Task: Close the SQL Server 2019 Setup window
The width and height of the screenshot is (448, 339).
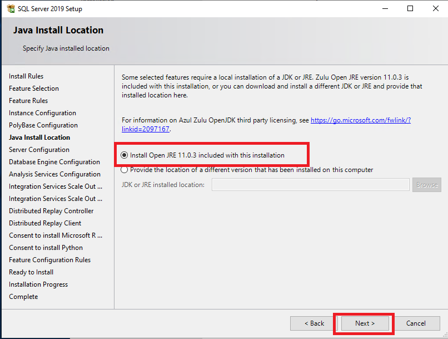Action: [435, 8]
